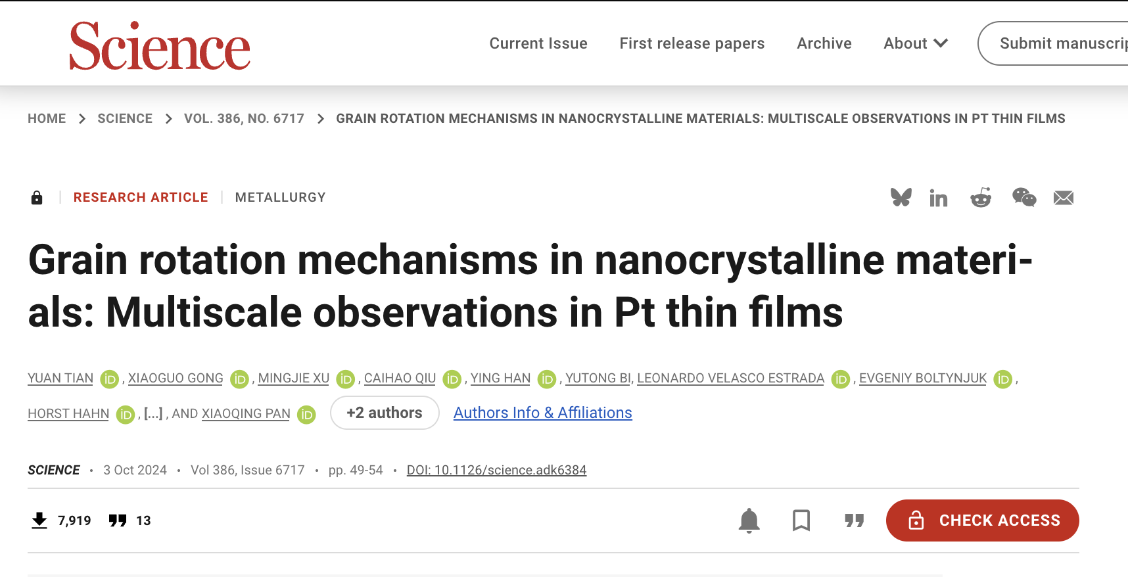Open the Current Issue menu item
The height and width of the screenshot is (577, 1128).
538,43
